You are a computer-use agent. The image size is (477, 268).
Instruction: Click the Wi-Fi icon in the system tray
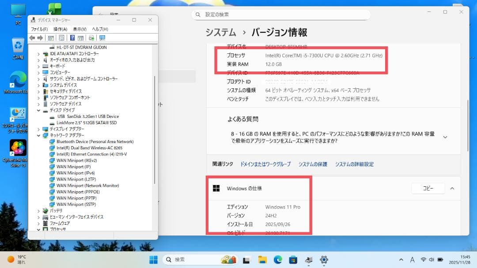[423, 260]
